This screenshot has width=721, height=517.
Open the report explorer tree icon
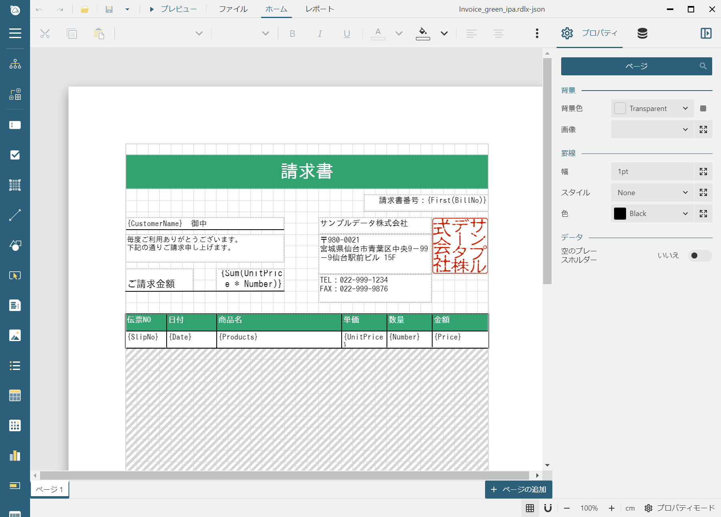pos(15,64)
